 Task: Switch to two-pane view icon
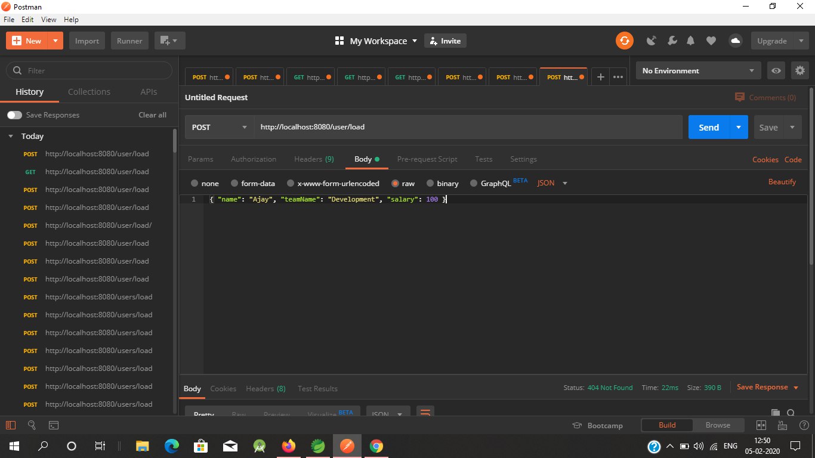(761, 425)
